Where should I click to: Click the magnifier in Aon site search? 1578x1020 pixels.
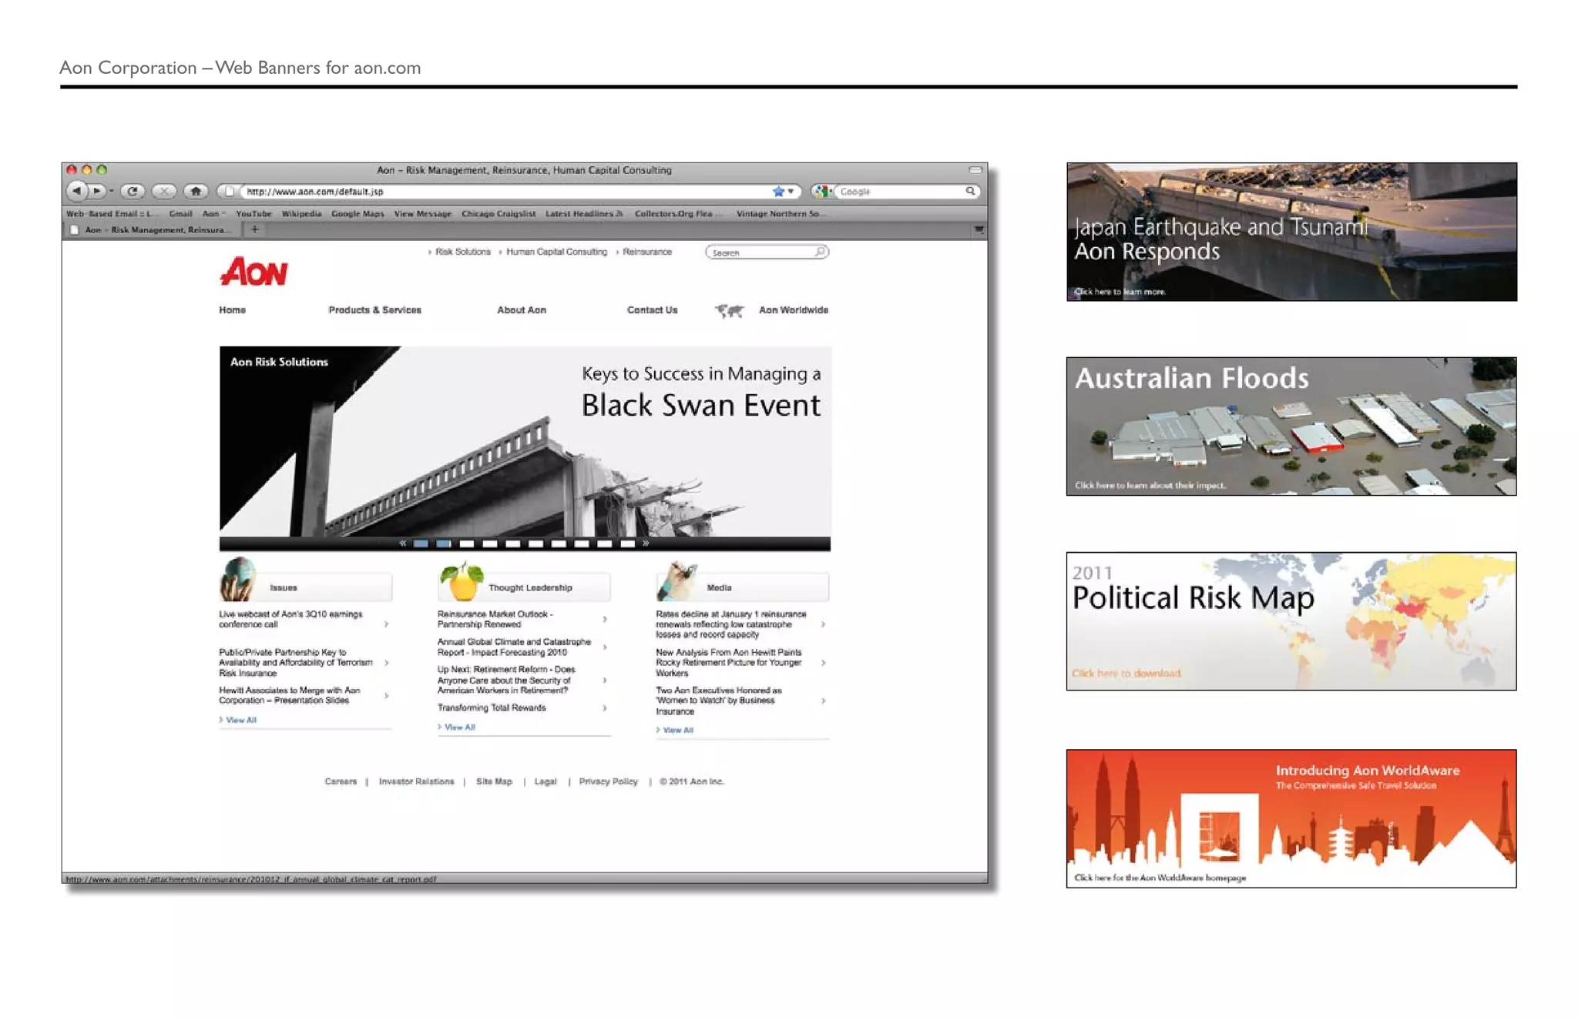pyautogui.click(x=820, y=252)
